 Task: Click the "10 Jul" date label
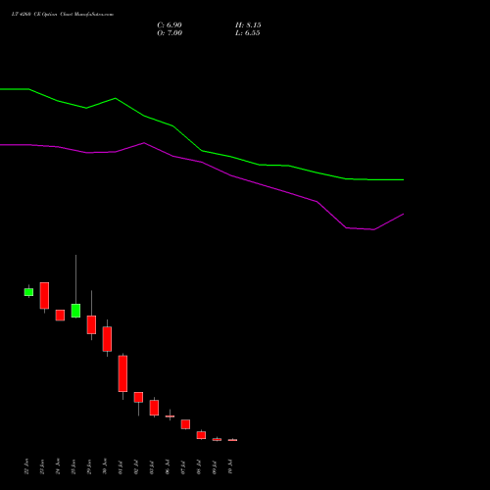point(230,467)
